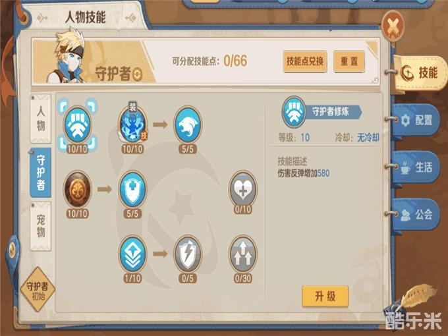Click the equipped blue spirit skill icon
Screen dimensions: 448x336
(x=132, y=125)
